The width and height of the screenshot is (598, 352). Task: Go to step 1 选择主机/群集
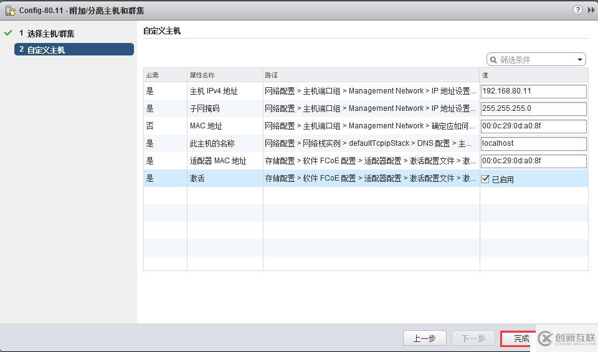pos(47,34)
